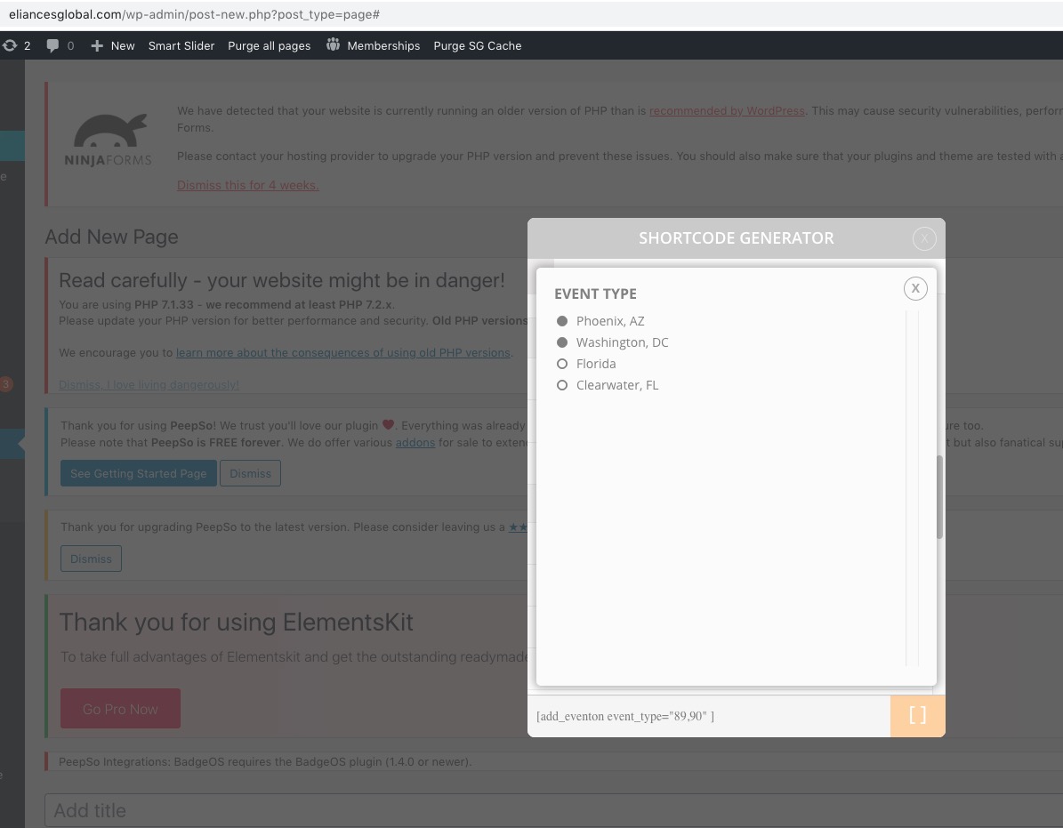The height and width of the screenshot is (828, 1063).
Task: Open Memberships group icon in admin bar
Action: (x=333, y=44)
